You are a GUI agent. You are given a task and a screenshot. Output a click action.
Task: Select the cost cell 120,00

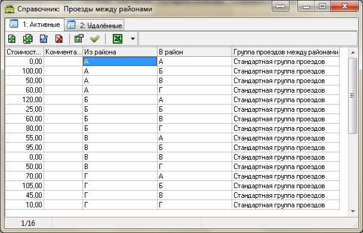(x=24, y=100)
